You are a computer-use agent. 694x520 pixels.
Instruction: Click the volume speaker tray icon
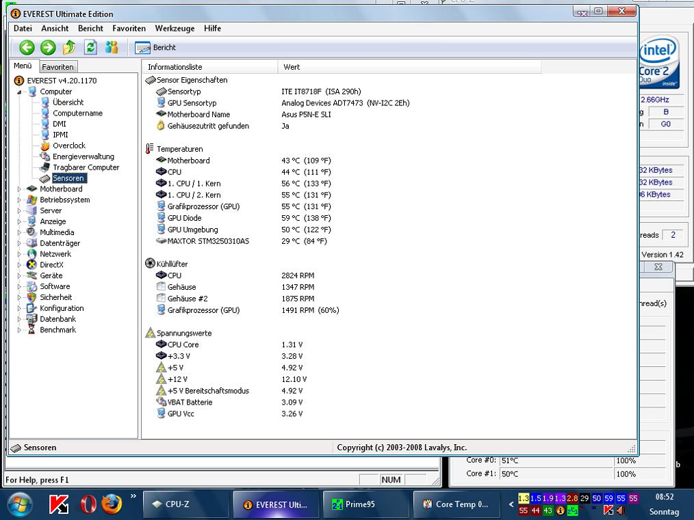pos(621,510)
